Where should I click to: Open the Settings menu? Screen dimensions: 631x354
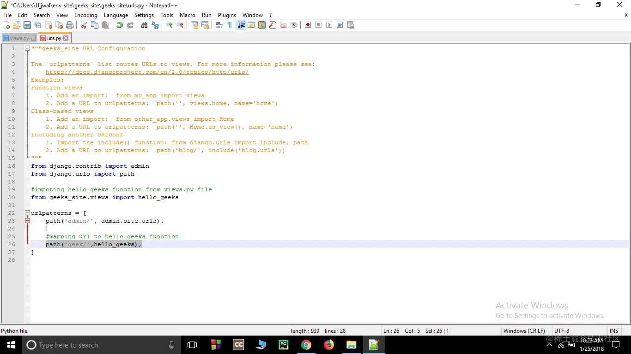point(144,15)
